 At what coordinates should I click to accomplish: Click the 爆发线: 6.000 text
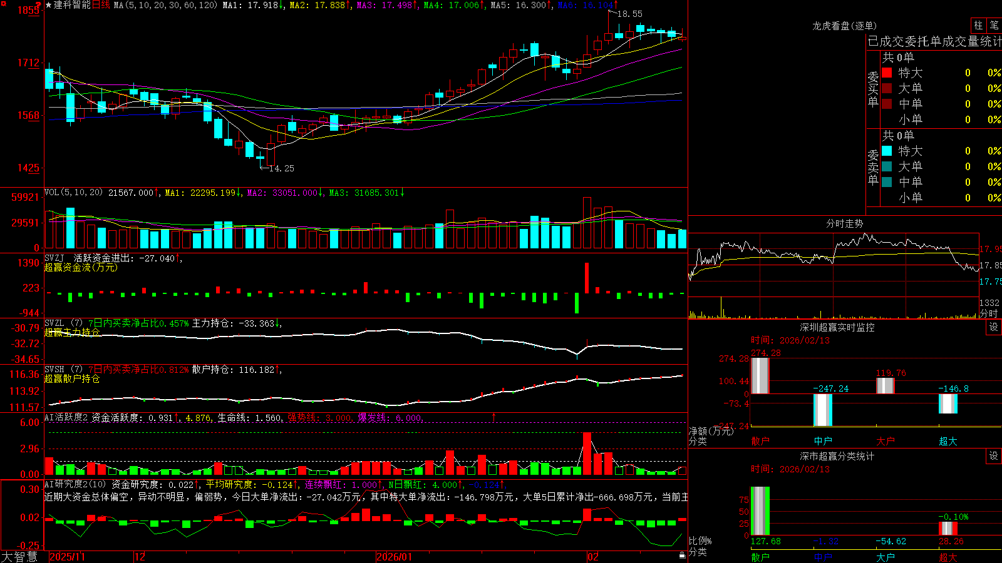click(x=391, y=417)
